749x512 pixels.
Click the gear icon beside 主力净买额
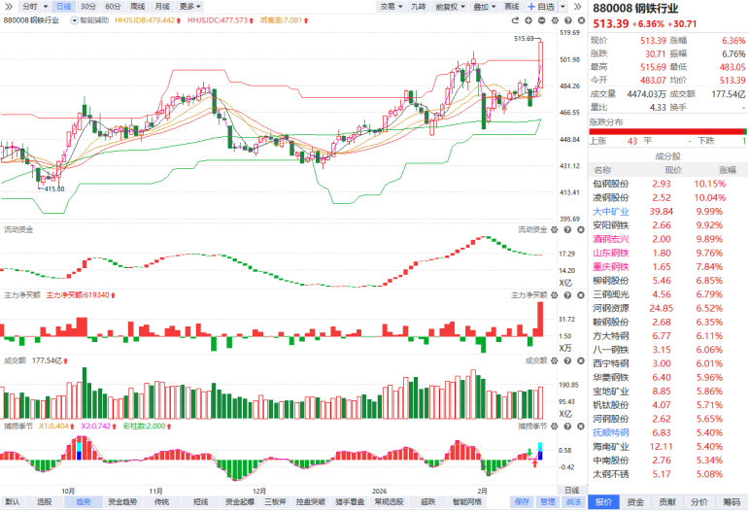(x=556, y=294)
